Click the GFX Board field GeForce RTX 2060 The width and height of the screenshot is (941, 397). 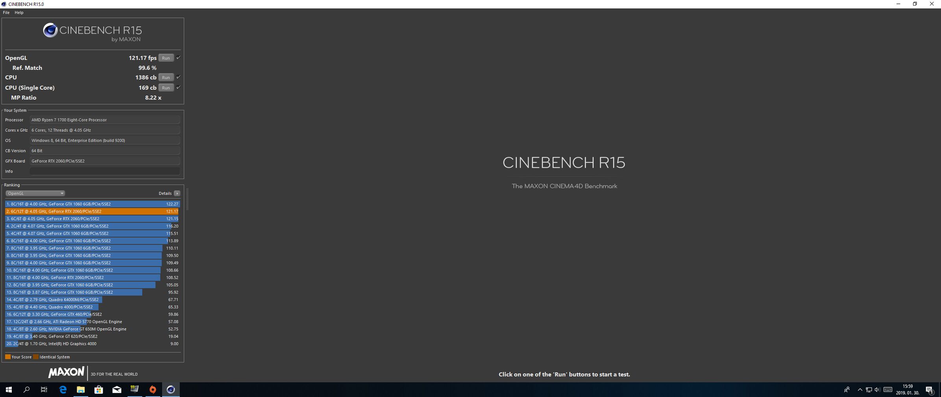[105, 161]
